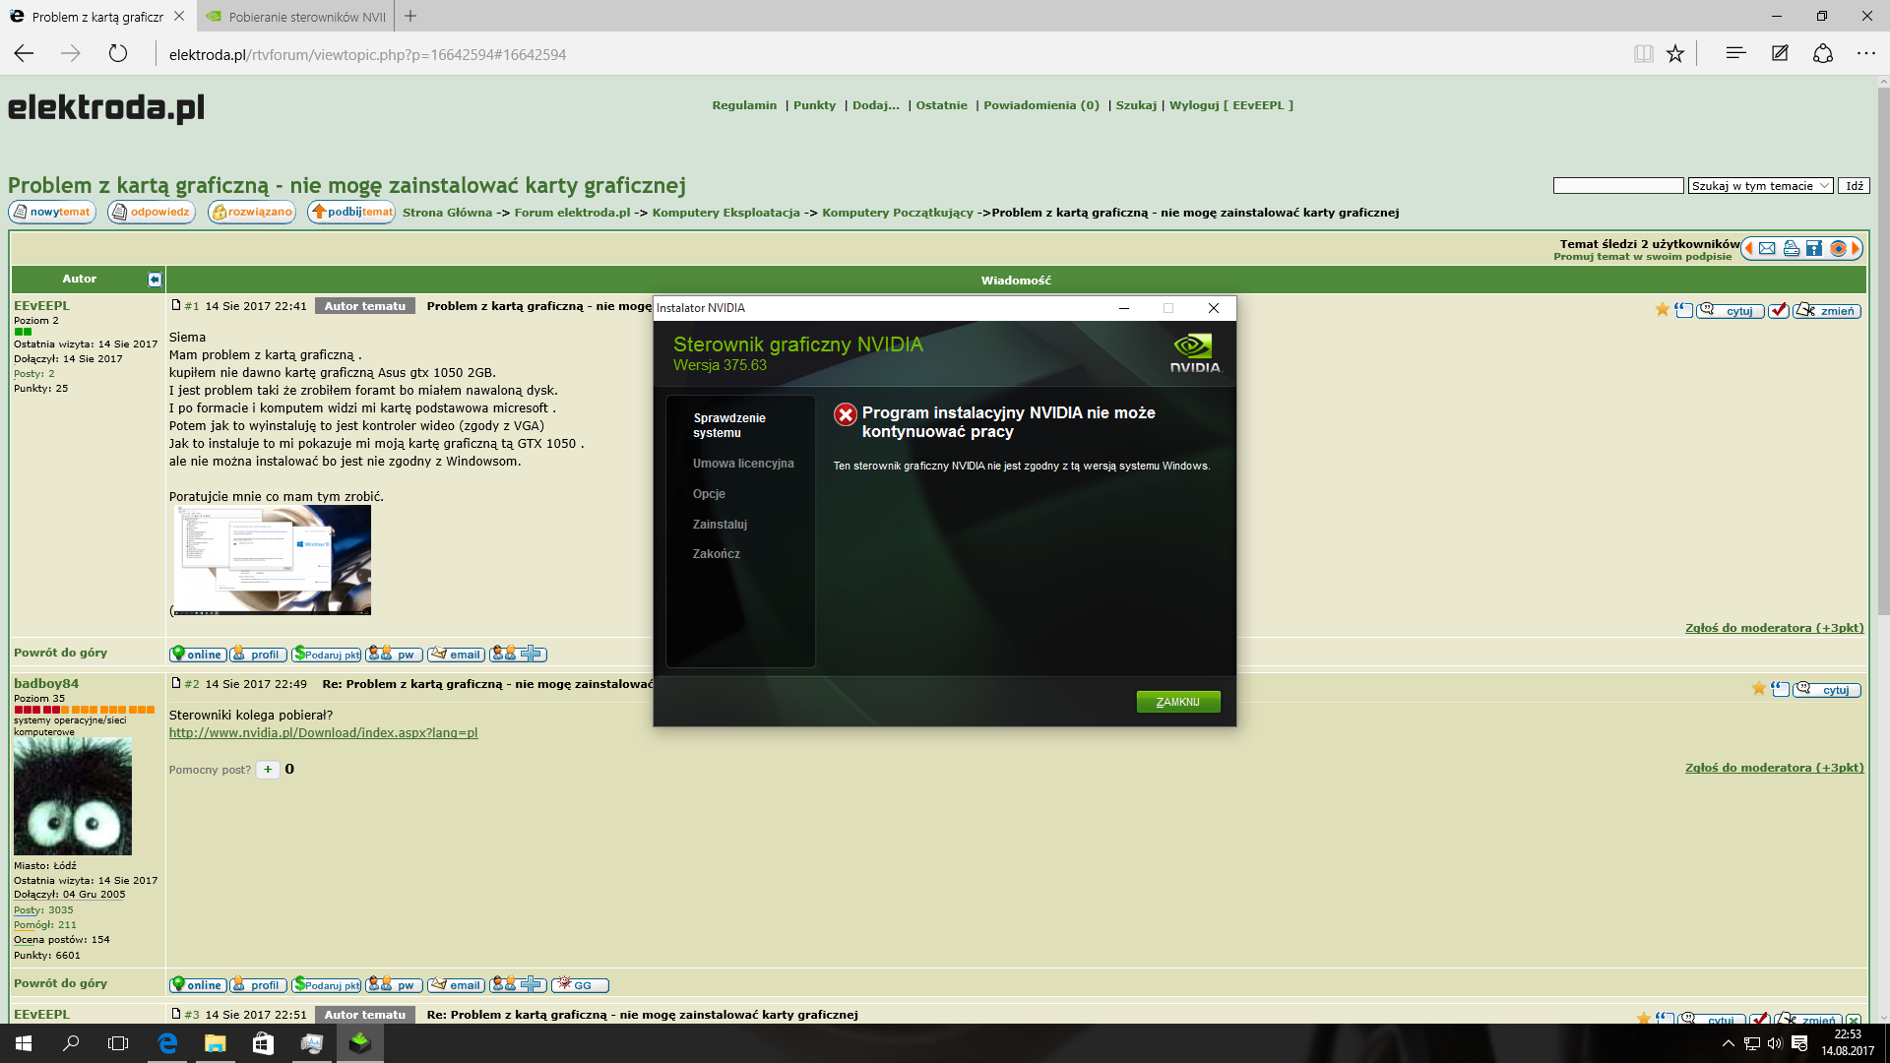Click badboy84's avatar image
Screen dimensions: 1890x1063
tap(73, 797)
